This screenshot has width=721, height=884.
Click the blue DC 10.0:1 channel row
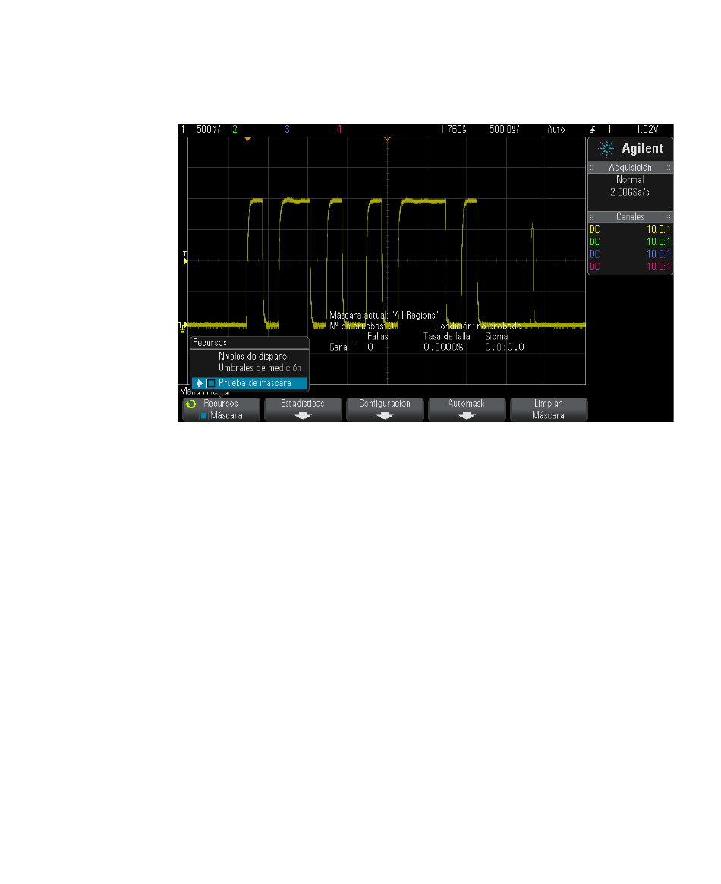click(630, 254)
